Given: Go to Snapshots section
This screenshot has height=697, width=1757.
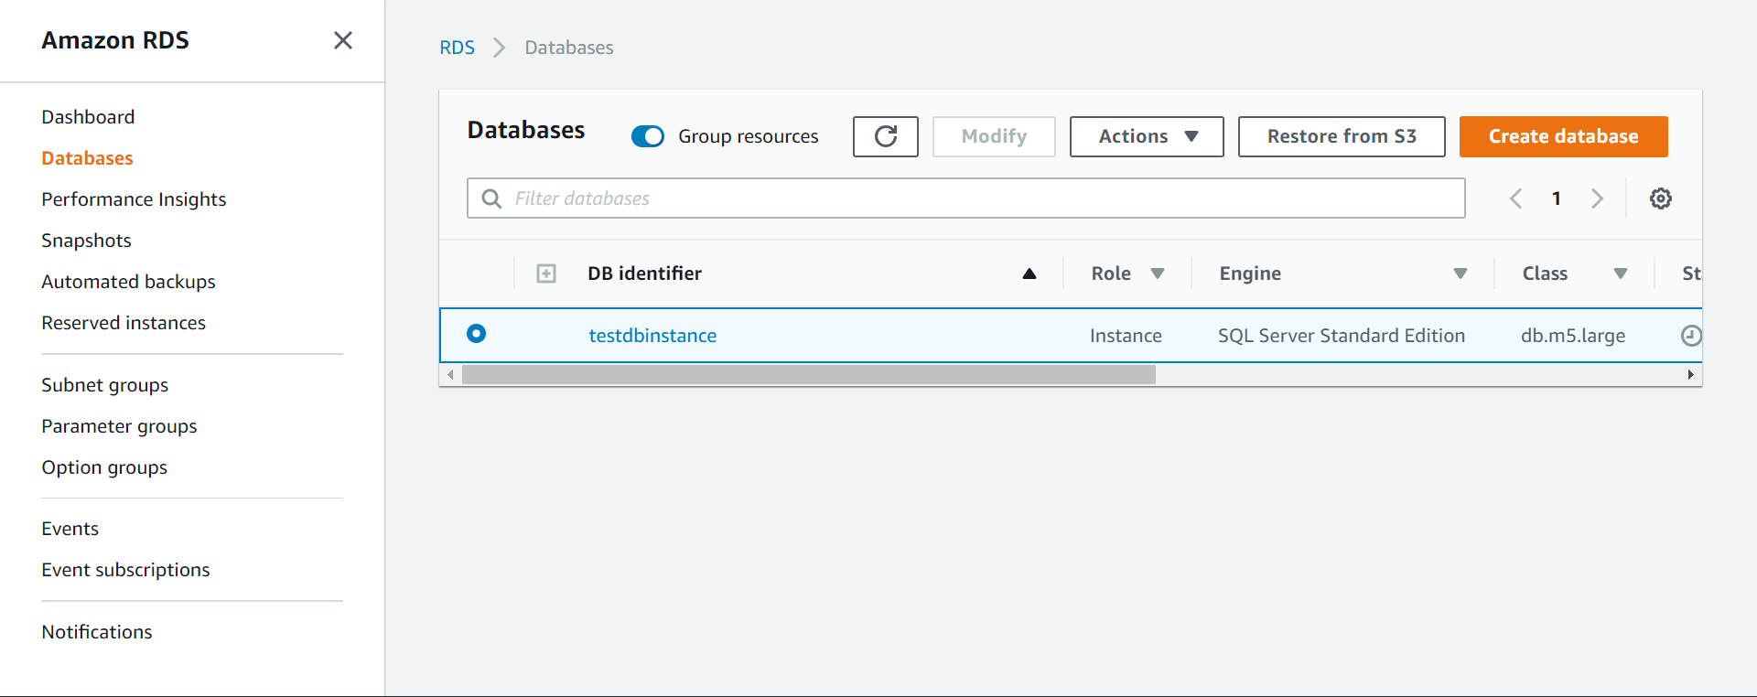Looking at the screenshot, I should 86,241.
